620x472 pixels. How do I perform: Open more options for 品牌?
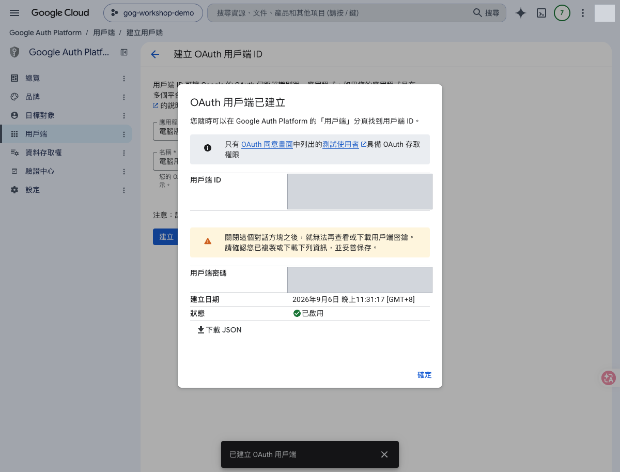(x=123, y=97)
